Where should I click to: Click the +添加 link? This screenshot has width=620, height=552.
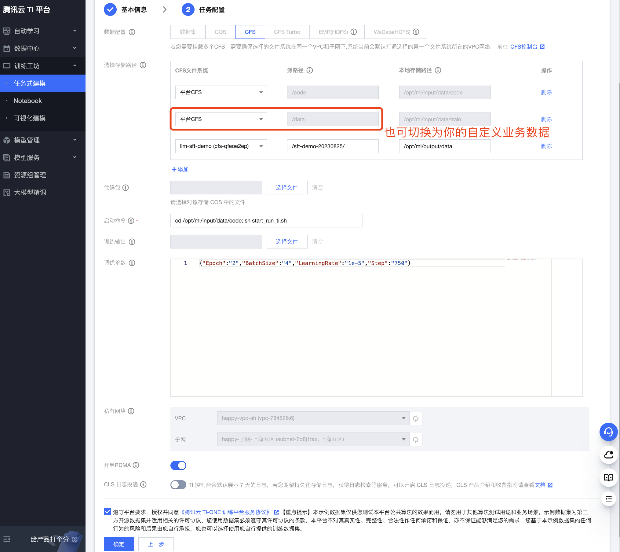pyautogui.click(x=180, y=169)
